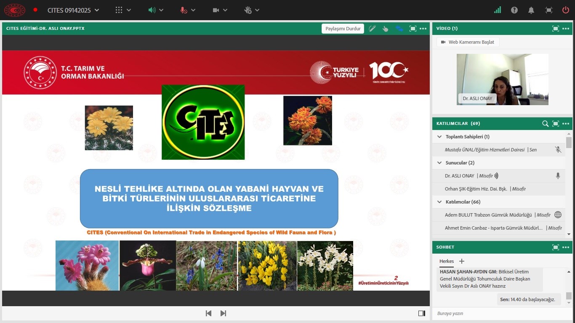Open the Help question mark icon

tap(514, 10)
